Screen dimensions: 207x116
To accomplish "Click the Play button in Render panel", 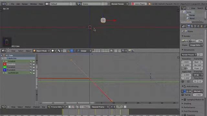I will click(x=200, y=41).
